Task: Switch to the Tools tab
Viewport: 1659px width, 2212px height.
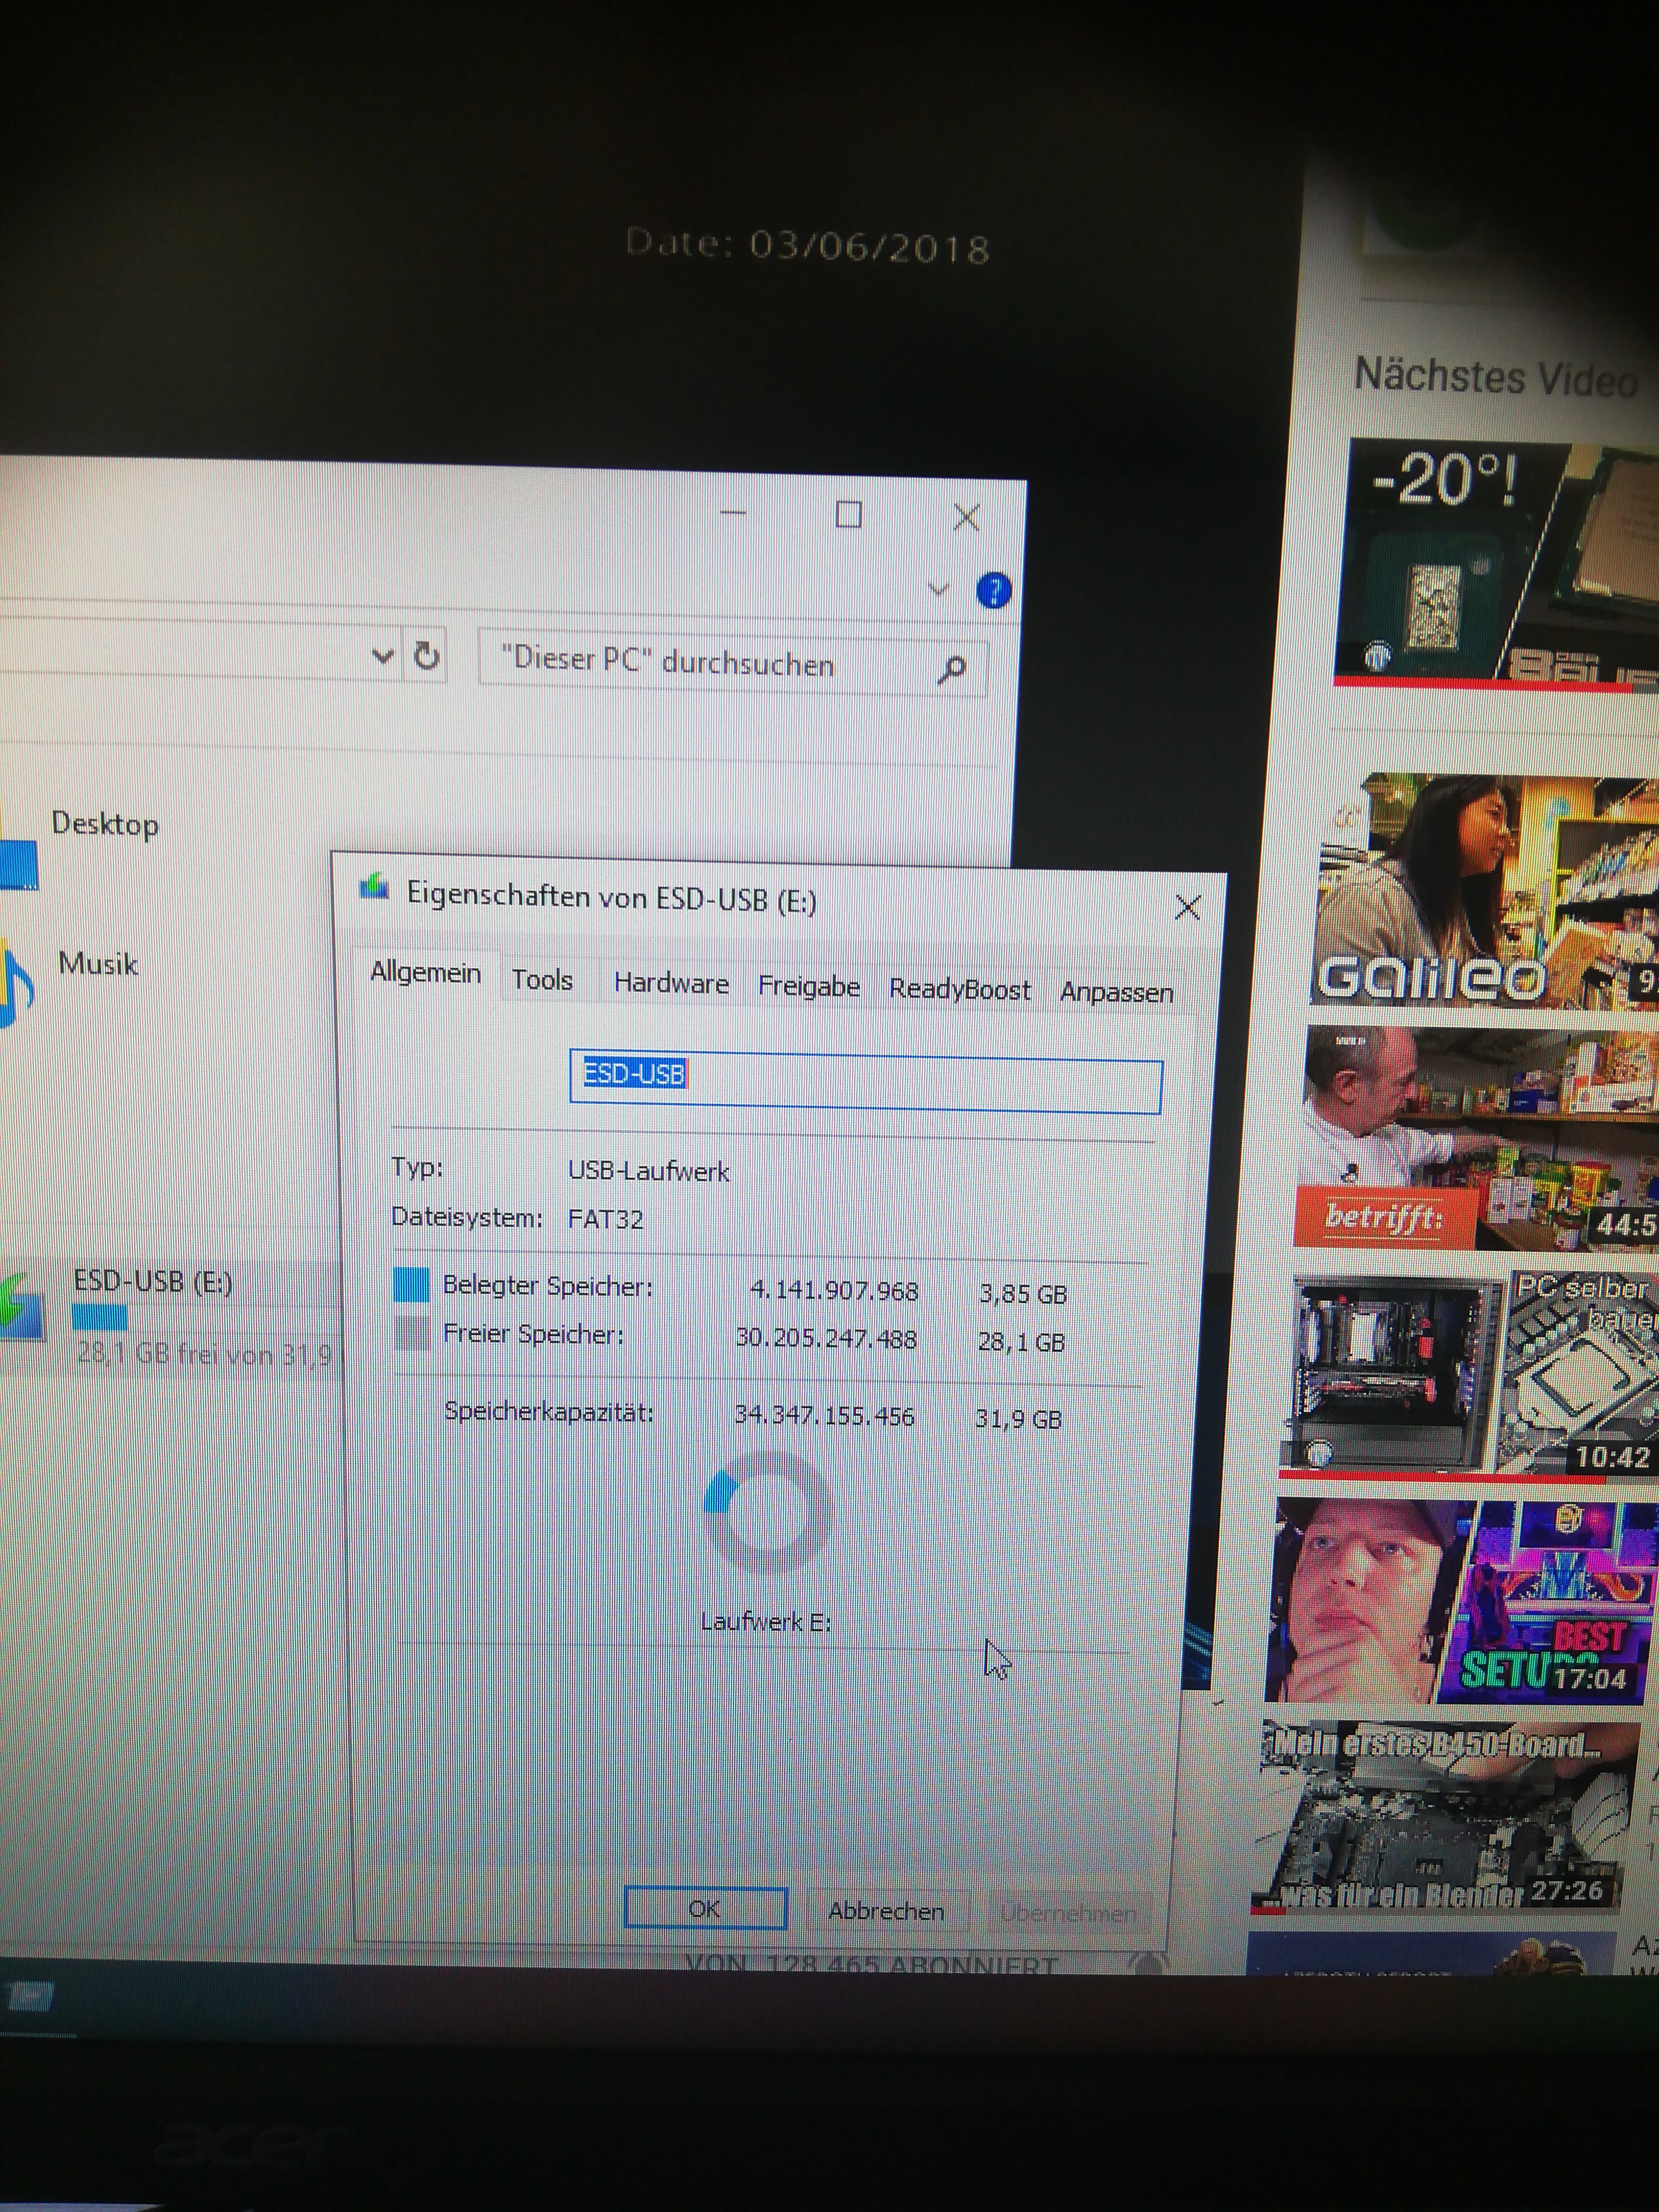Action: pyautogui.click(x=542, y=980)
